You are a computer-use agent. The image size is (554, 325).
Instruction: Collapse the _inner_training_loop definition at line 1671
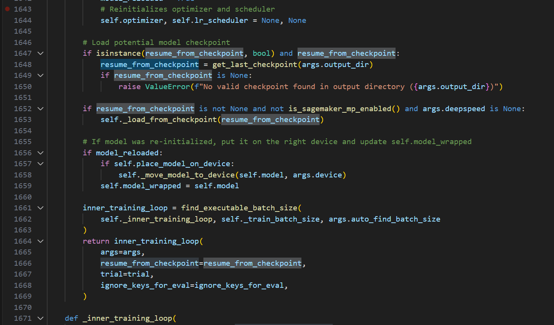(40, 318)
